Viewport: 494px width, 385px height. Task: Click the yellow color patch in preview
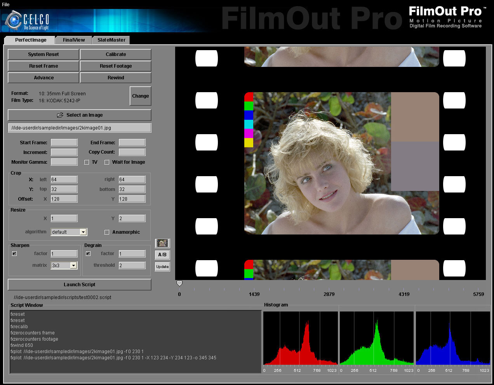pos(249,143)
